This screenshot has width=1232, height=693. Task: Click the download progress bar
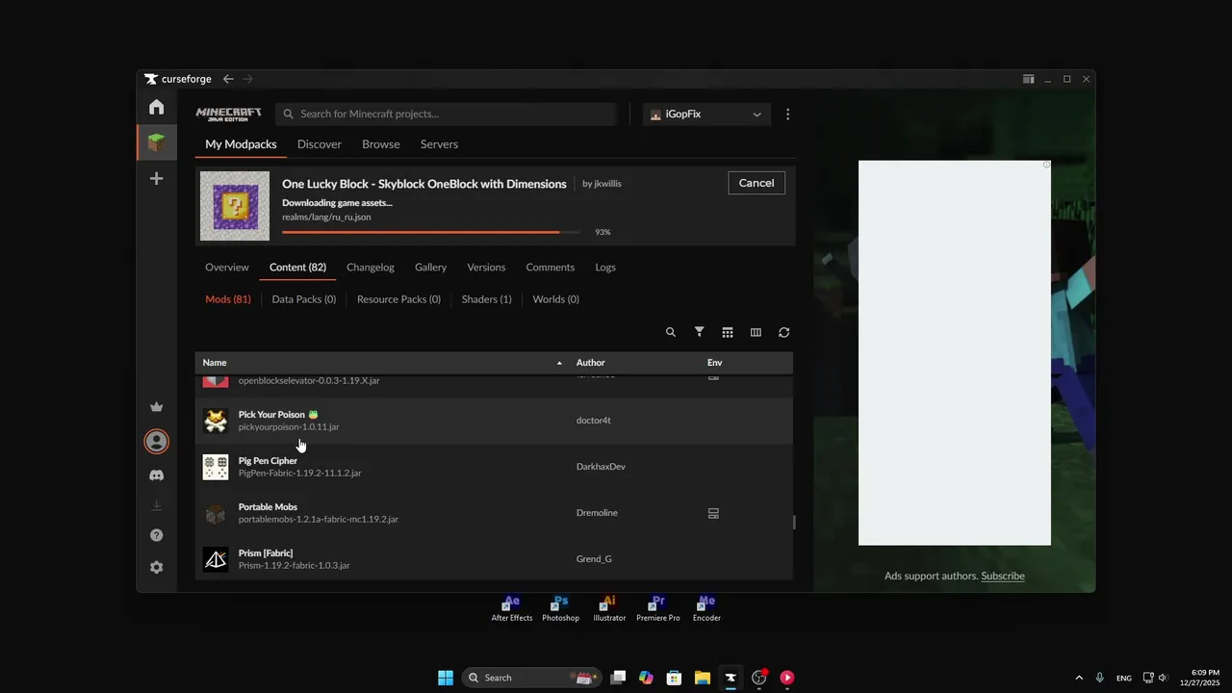(431, 232)
